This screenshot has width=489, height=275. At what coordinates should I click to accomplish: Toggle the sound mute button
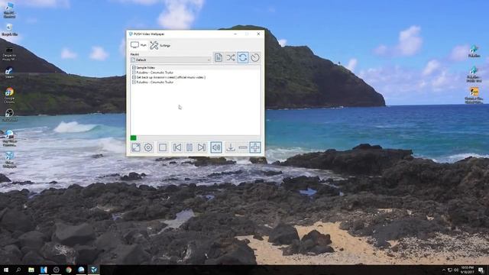click(215, 147)
